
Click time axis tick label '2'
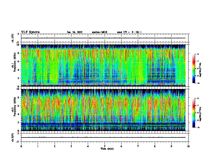[55, 146]
